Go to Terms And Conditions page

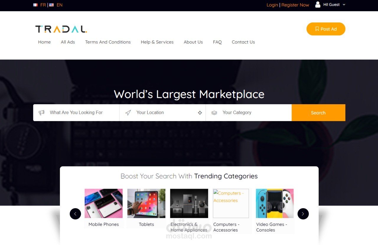(108, 42)
